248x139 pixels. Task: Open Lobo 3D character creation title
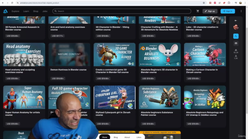pyautogui.click(x=202, y=28)
